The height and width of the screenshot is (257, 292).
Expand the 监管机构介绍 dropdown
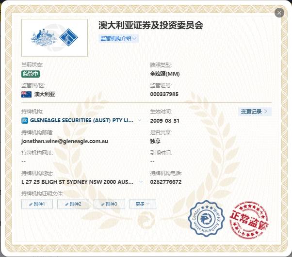click(x=119, y=38)
